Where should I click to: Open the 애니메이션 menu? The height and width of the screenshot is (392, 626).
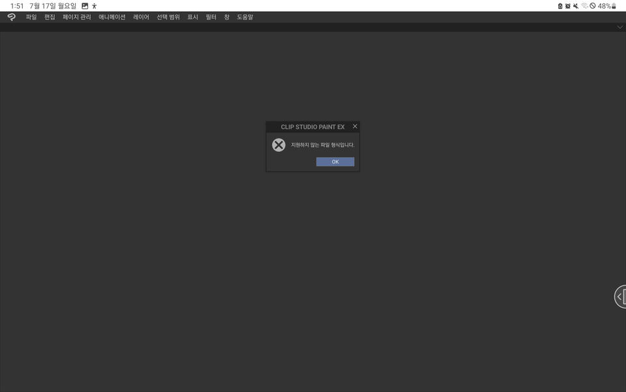[112, 17]
